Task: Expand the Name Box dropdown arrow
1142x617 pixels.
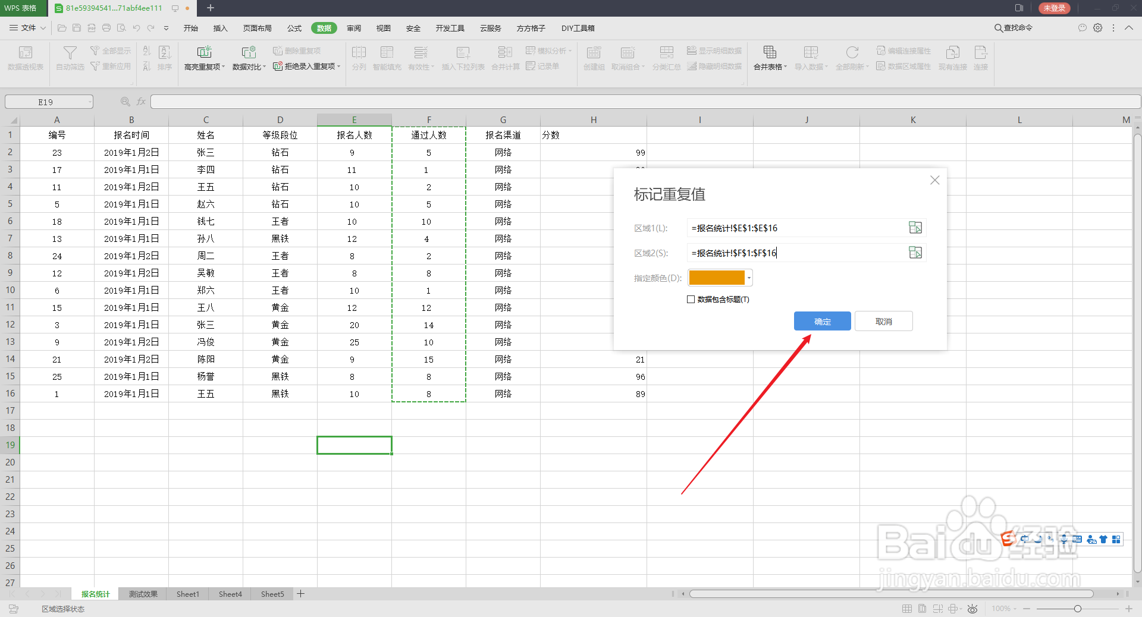Action: (90, 102)
